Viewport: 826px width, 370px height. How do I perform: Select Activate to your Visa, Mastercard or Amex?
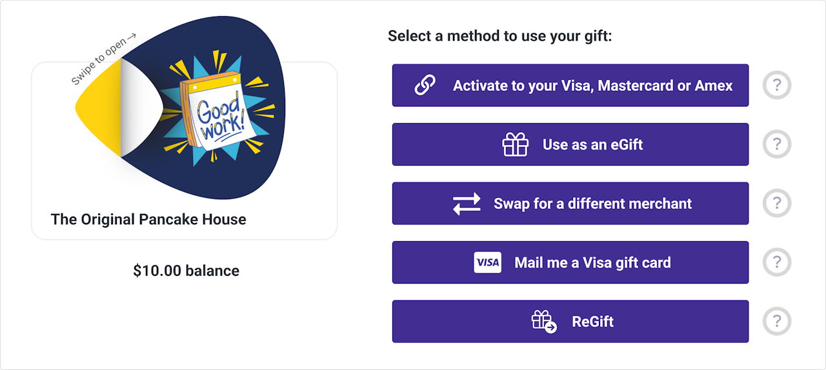click(x=592, y=85)
